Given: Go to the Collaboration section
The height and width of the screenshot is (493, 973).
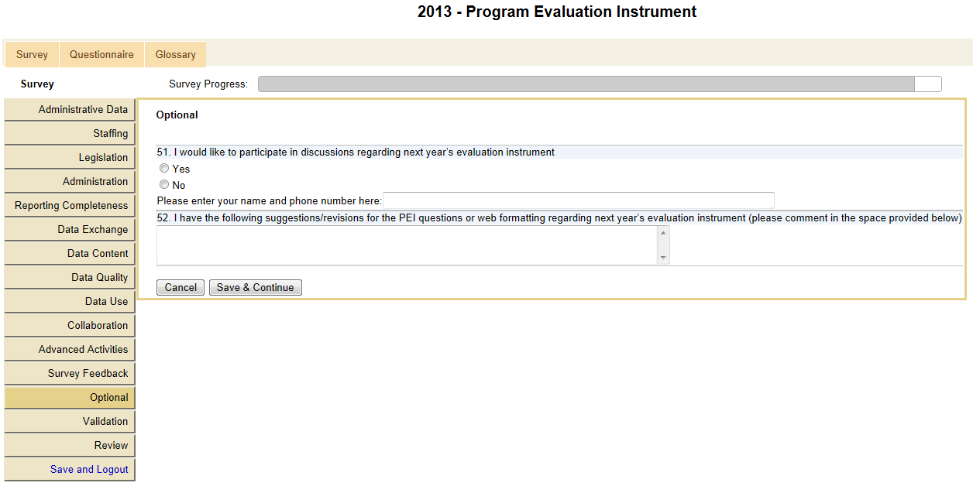Looking at the screenshot, I should pos(70,326).
